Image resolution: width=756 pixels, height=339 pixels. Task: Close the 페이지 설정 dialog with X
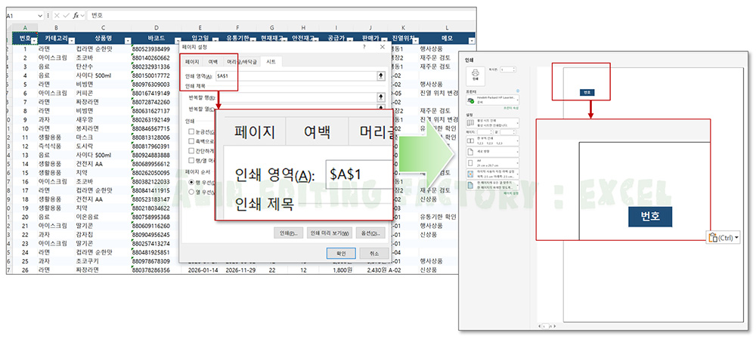[382, 47]
